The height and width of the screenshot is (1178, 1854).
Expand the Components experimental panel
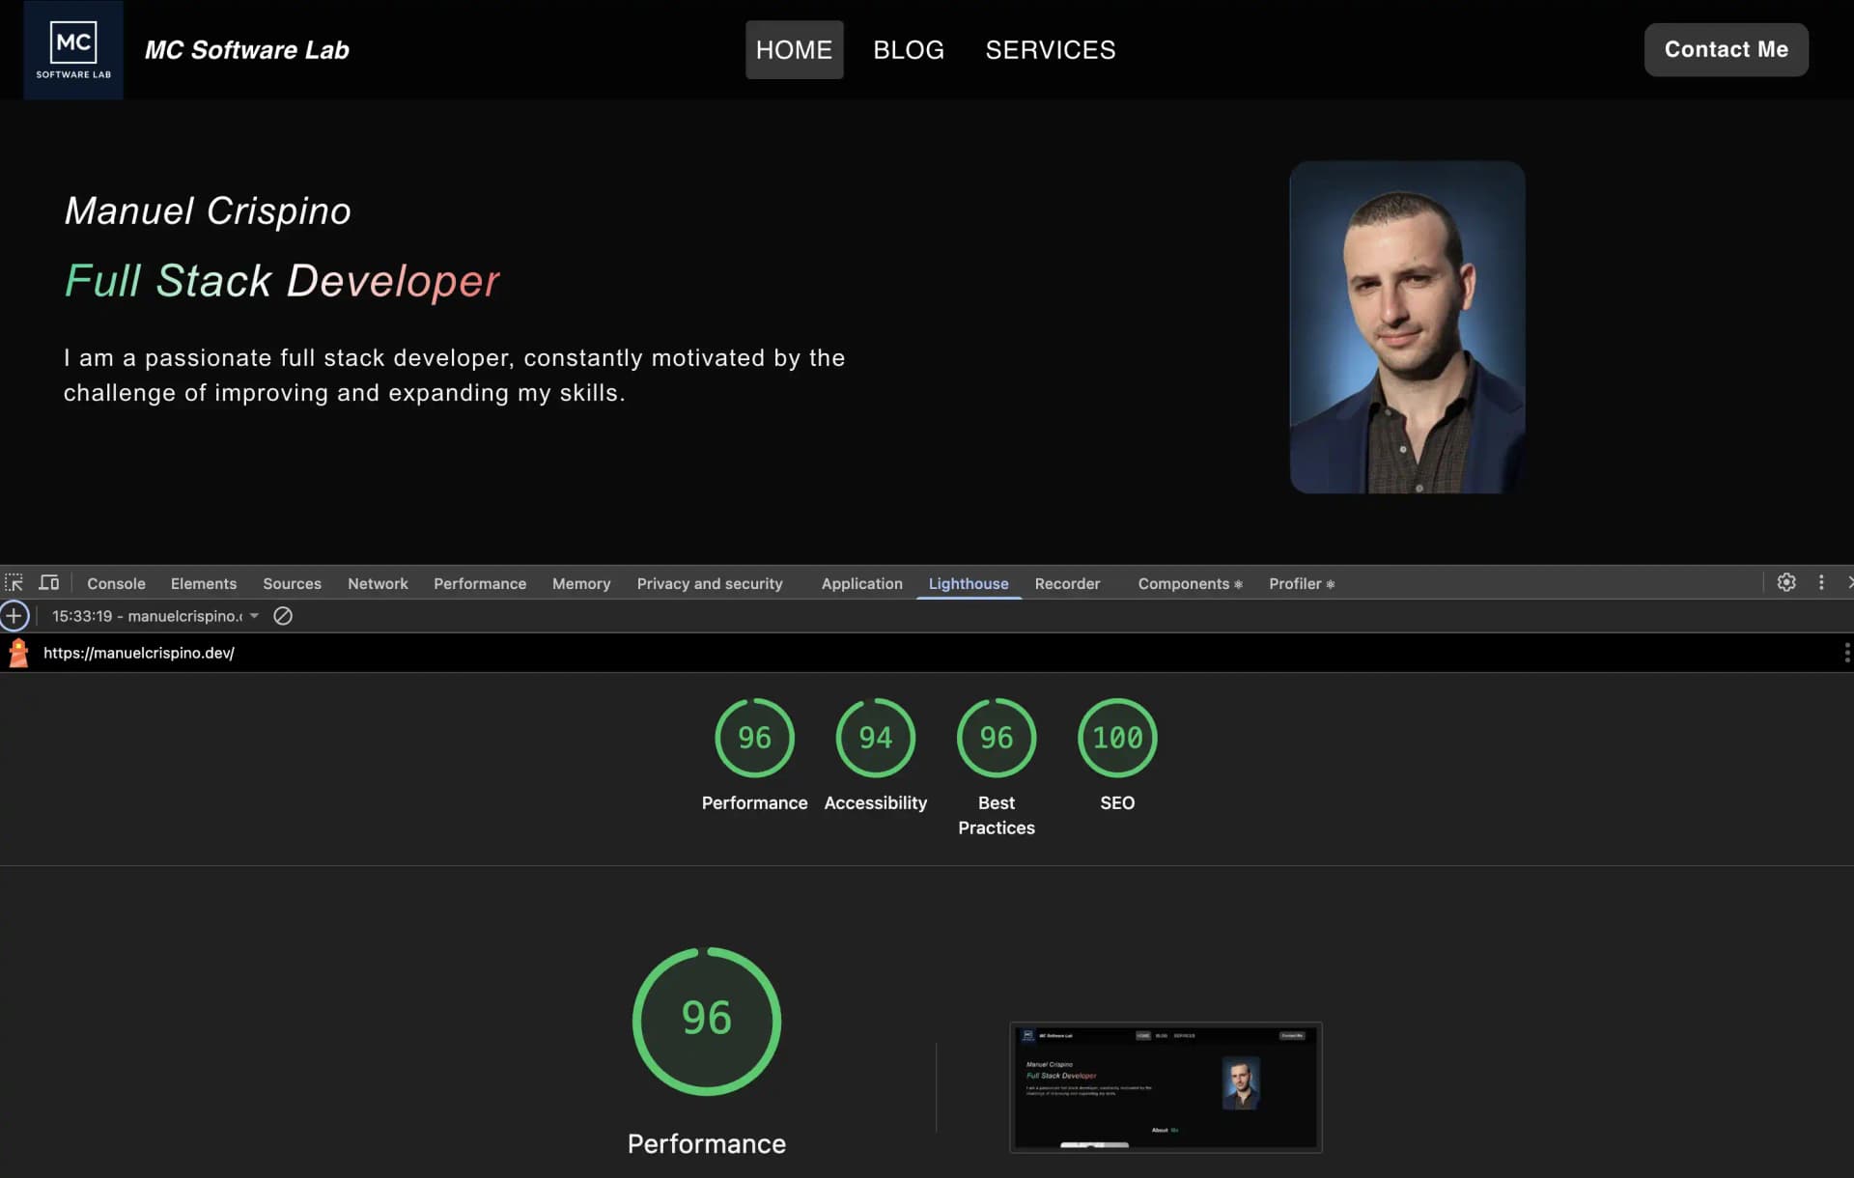(1189, 583)
